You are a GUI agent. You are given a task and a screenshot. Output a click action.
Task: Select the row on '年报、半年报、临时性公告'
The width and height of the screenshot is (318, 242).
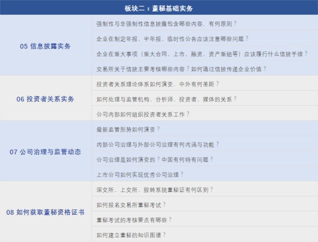172,39
